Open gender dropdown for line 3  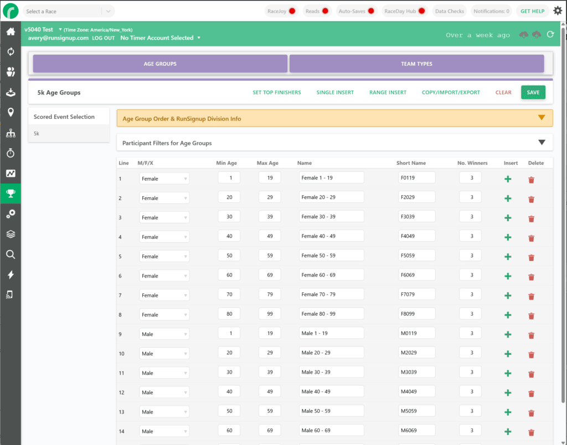point(164,218)
